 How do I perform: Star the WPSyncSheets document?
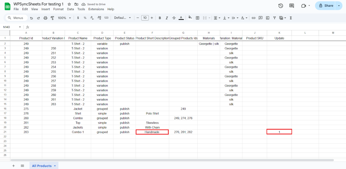69,4
